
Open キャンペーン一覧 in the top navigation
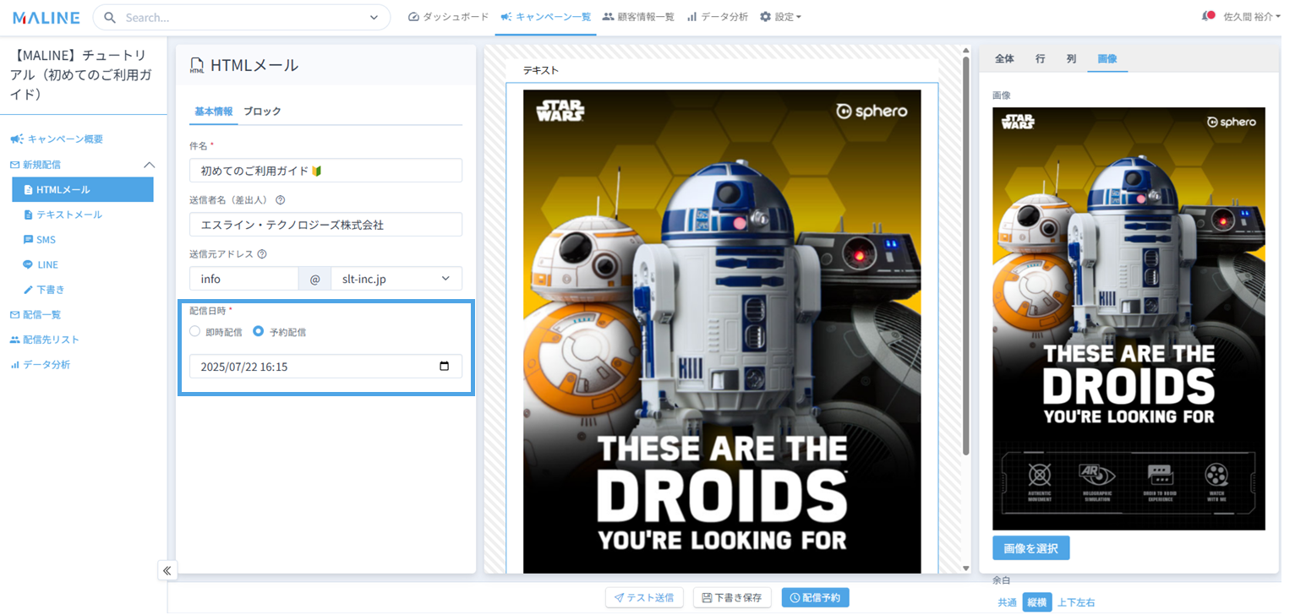coord(545,17)
